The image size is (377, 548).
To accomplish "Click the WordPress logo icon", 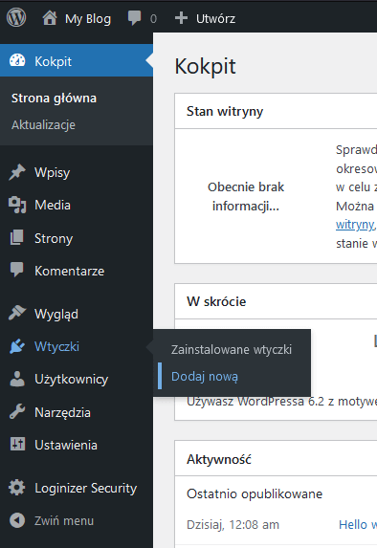I will pos(16,17).
